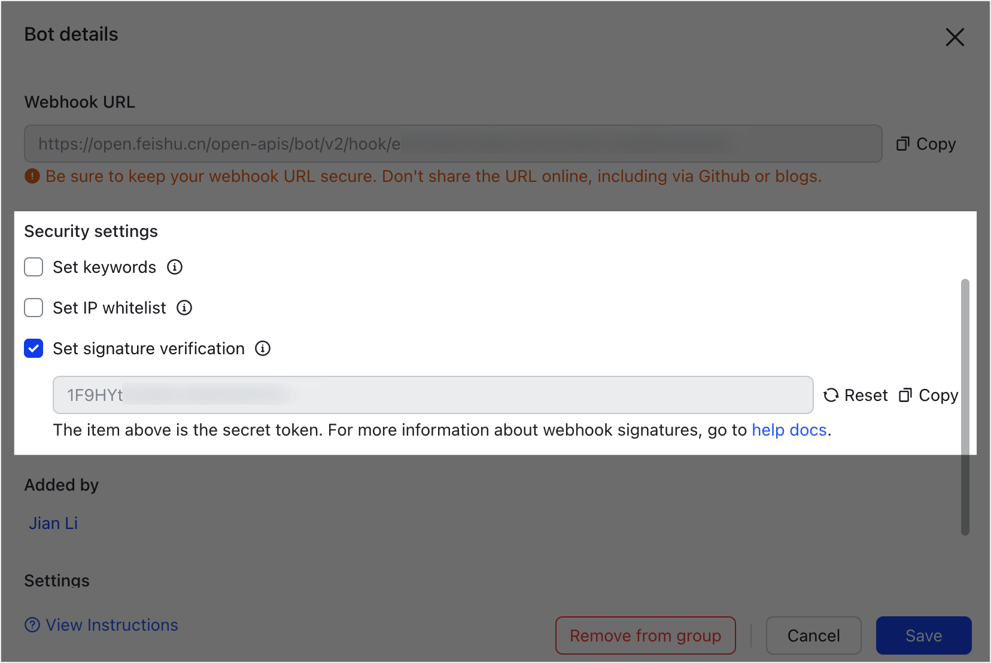This screenshot has width=991, height=663.
Task: Save the bot settings
Action: click(923, 635)
